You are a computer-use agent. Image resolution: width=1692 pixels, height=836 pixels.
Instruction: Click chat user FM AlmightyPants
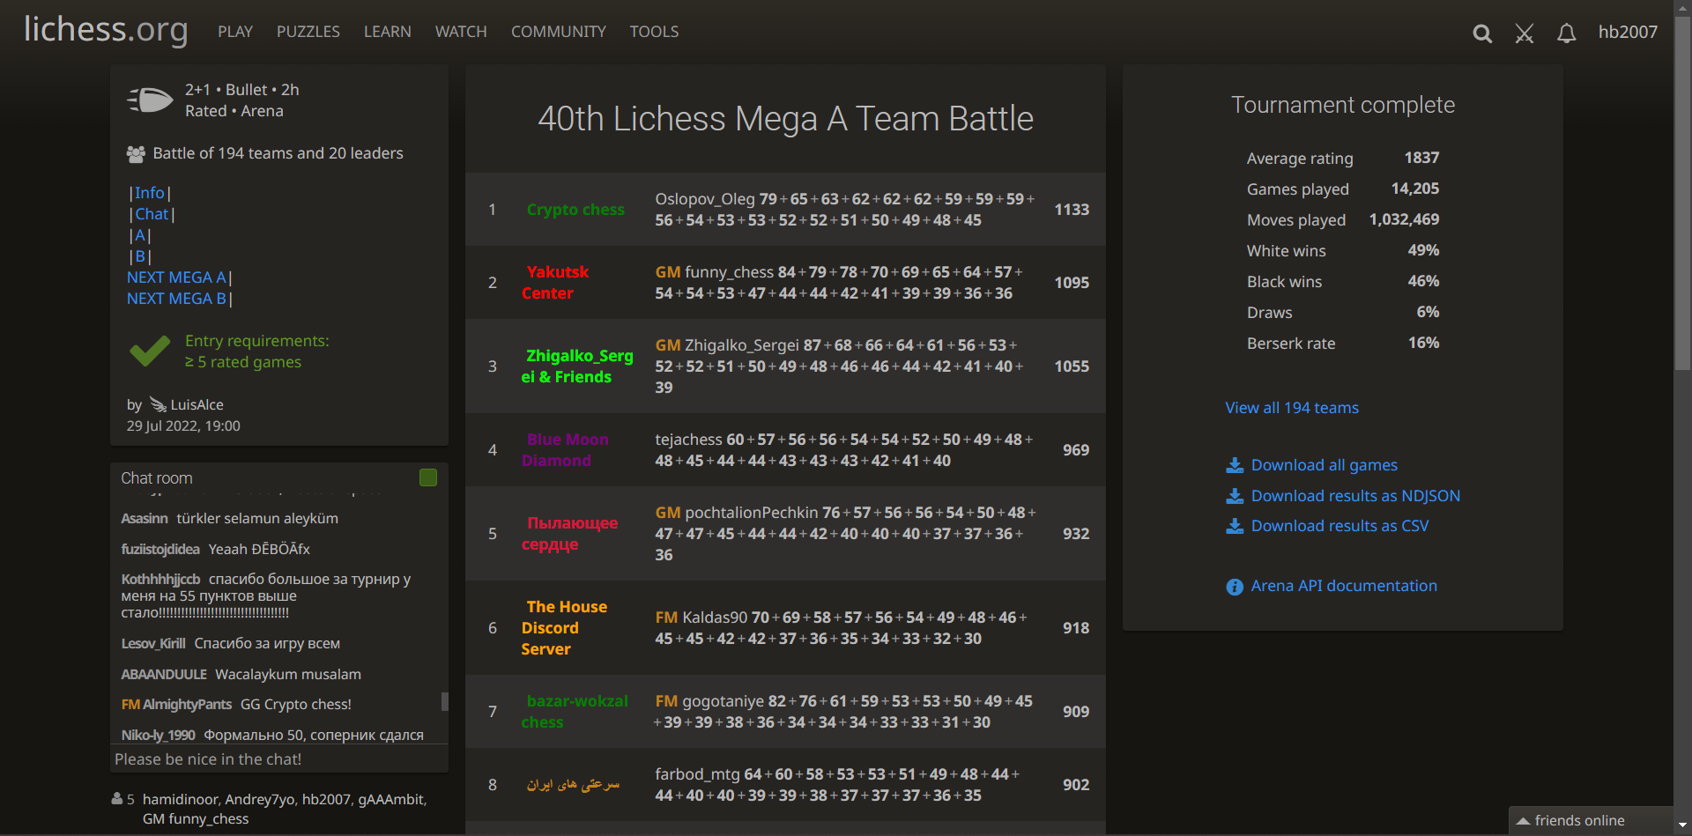(176, 705)
